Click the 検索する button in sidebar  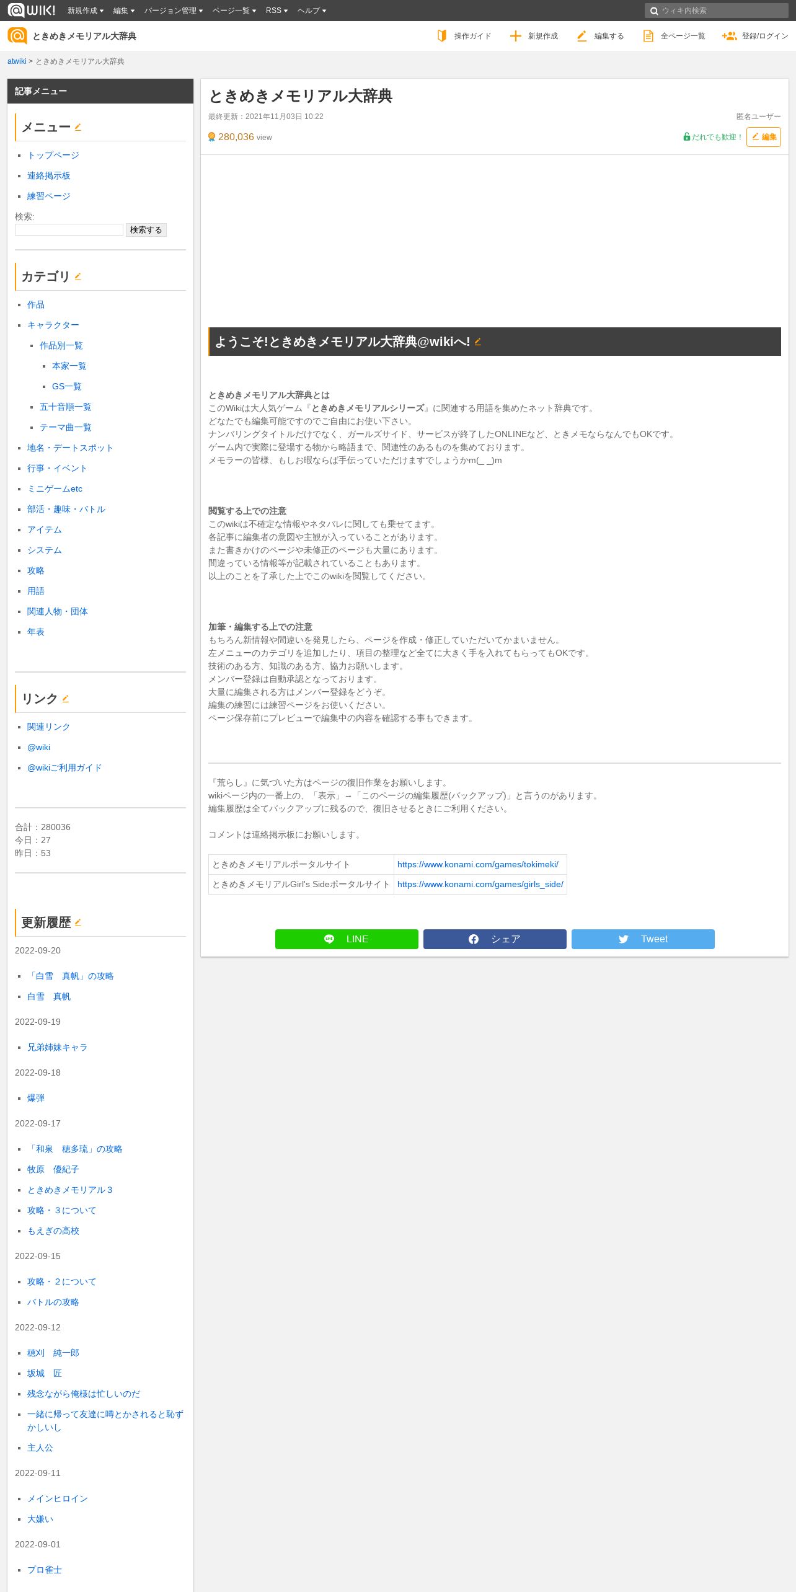tap(146, 230)
